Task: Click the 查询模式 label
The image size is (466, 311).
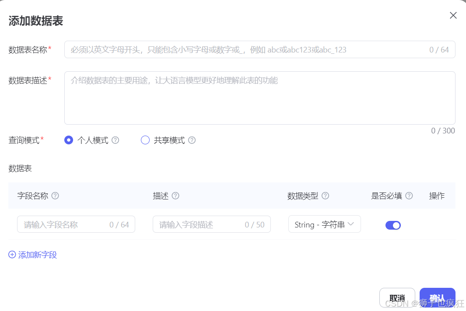Action: [x=24, y=140]
